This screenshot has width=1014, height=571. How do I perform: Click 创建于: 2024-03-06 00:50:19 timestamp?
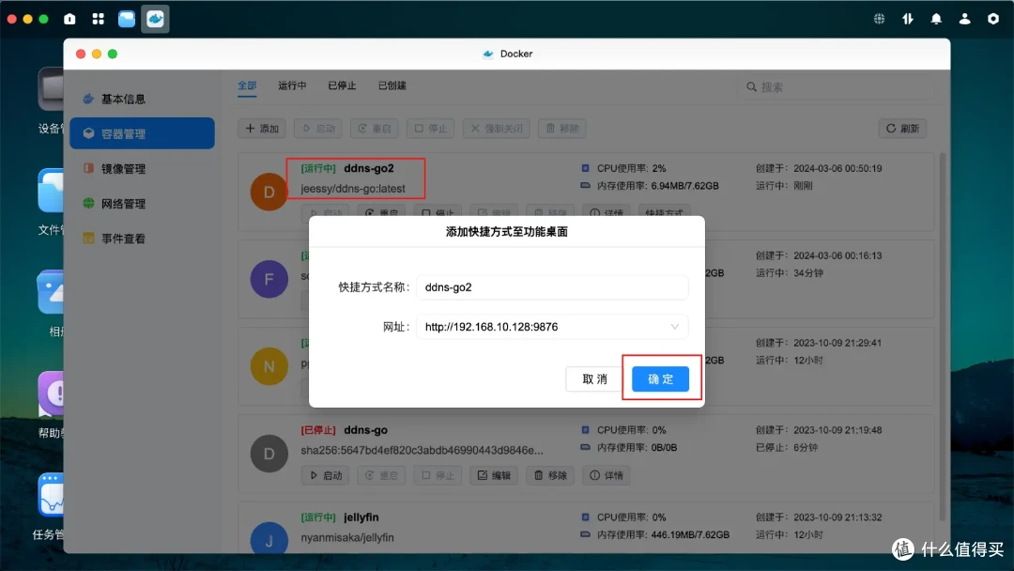pyautogui.click(x=819, y=168)
